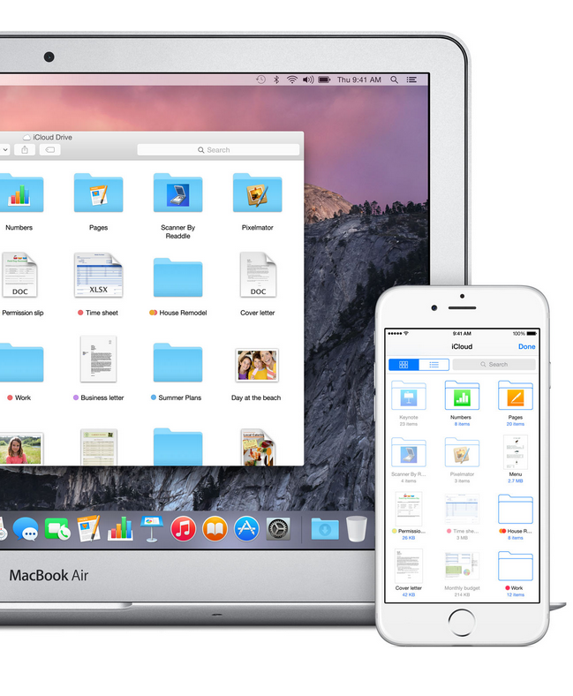The width and height of the screenshot is (573, 696).
Task: Switch to grid view on iPhone iCloud
Action: pyautogui.click(x=403, y=365)
